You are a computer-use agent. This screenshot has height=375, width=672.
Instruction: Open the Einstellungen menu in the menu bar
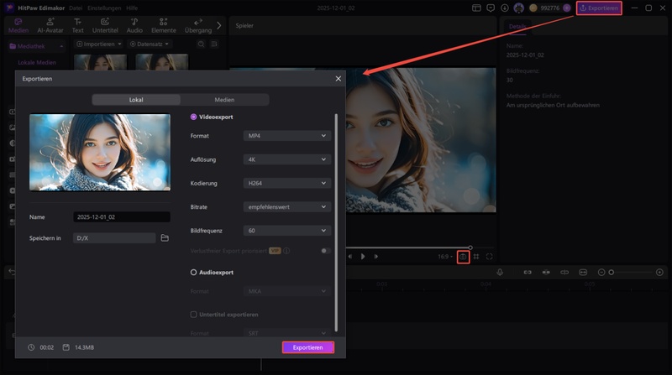tap(106, 8)
